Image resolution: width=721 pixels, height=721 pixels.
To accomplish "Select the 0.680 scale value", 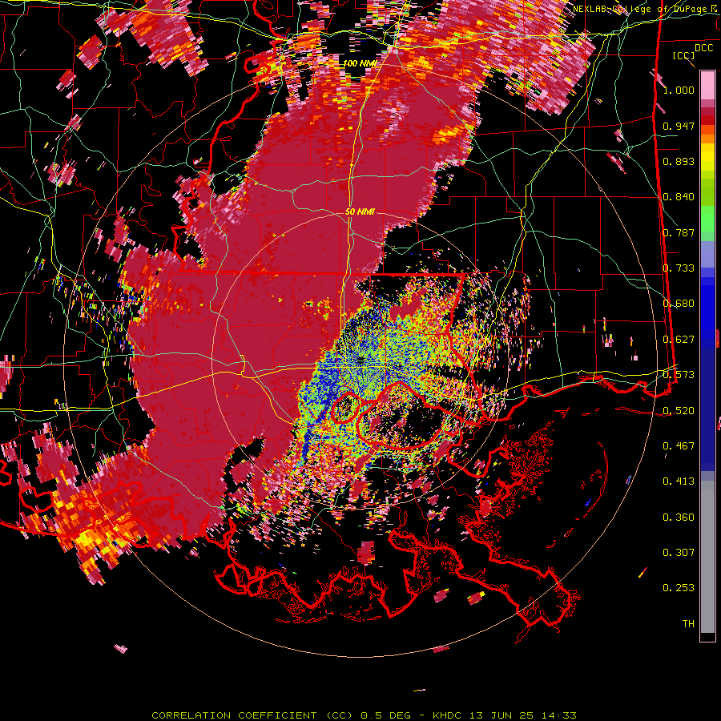I will (x=679, y=304).
